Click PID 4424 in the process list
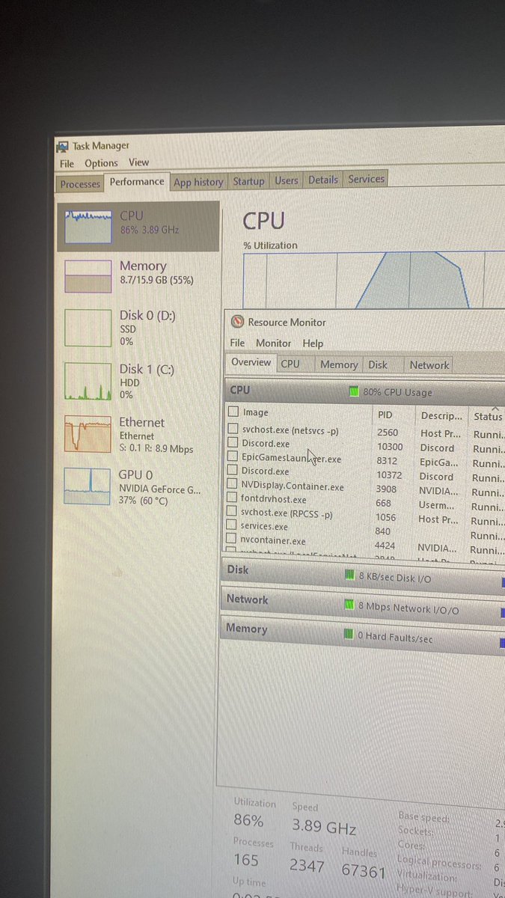This screenshot has height=898, width=505. (x=385, y=546)
